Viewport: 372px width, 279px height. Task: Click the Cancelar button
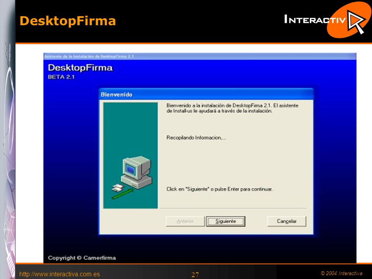287,221
